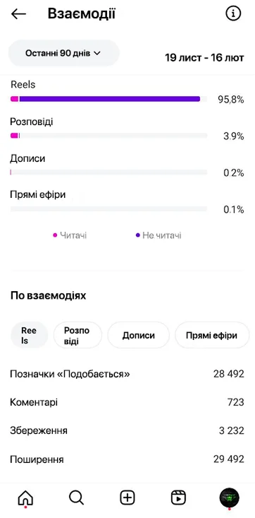255x518 pixels.
Task: Click the chevron beside Останні 90 днів
Action: (x=97, y=53)
